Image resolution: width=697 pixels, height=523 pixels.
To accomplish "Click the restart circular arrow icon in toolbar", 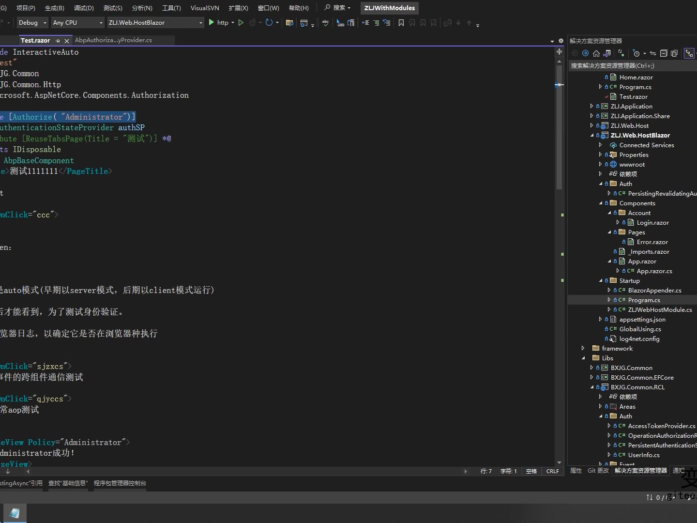I will click(x=269, y=22).
